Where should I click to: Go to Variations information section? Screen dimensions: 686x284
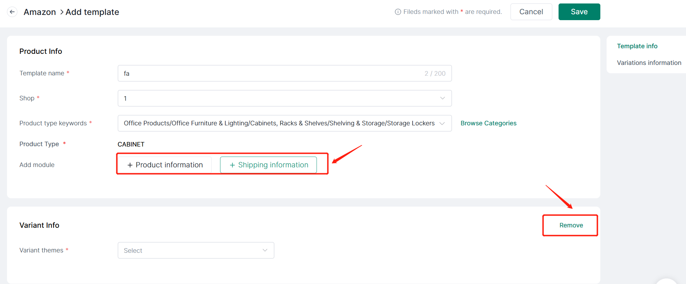point(649,63)
